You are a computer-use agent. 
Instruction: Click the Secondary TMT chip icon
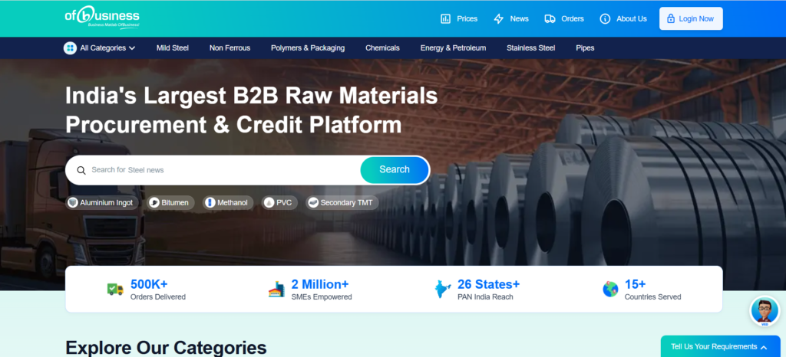click(313, 202)
